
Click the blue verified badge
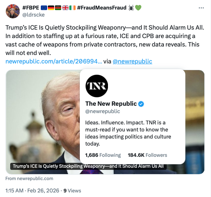[141, 104]
